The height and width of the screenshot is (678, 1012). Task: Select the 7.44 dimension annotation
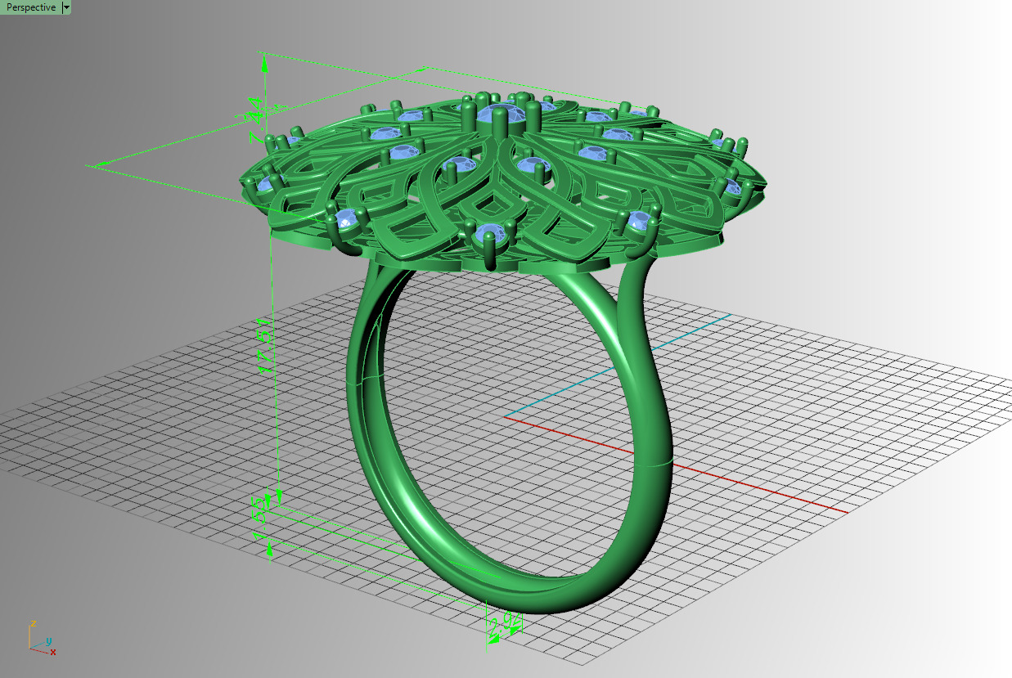[255, 120]
